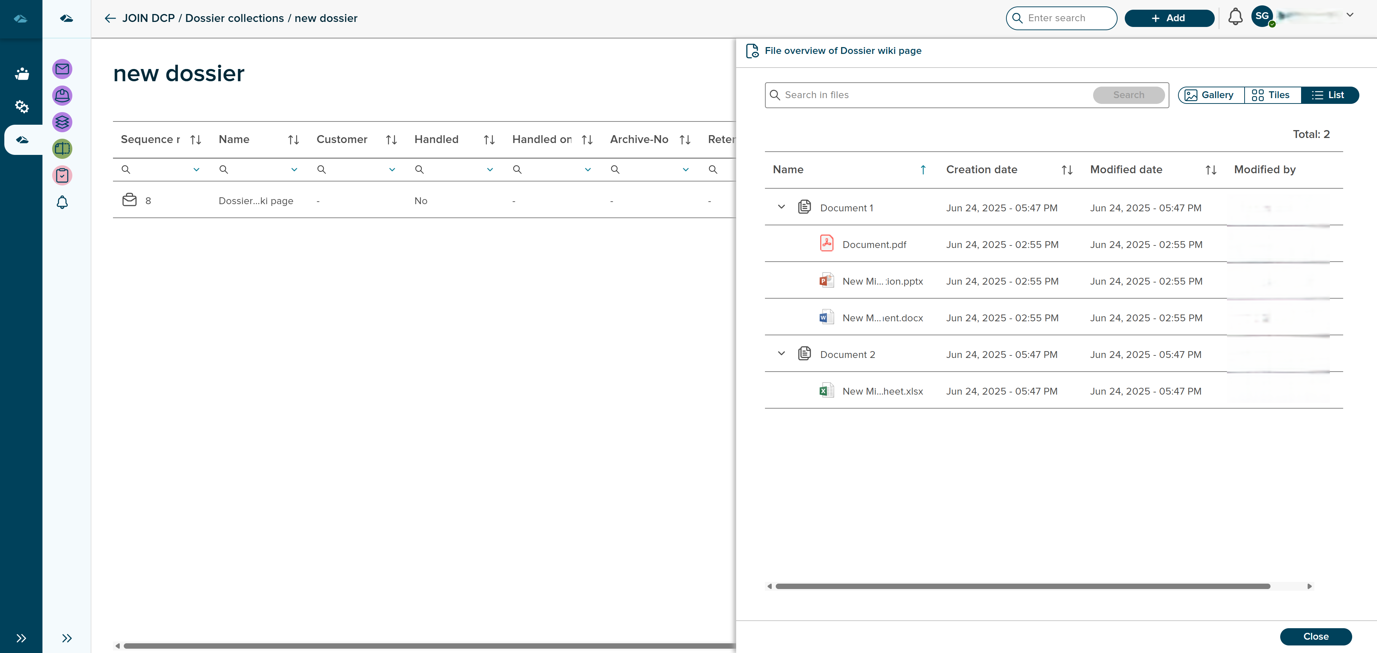Screen dimensions: 1377x653
Task: Click the Dossier collections breadcrumb
Action: pyautogui.click(x=234, y=18)
